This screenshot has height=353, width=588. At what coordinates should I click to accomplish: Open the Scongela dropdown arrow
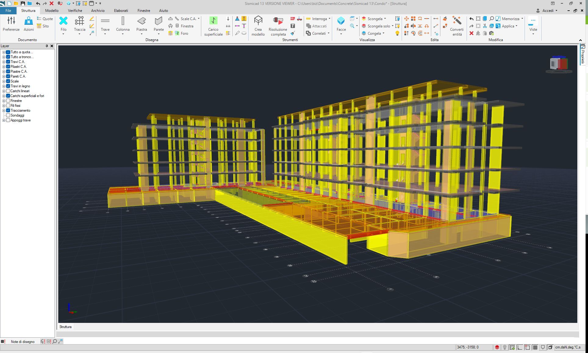point(385,19)
